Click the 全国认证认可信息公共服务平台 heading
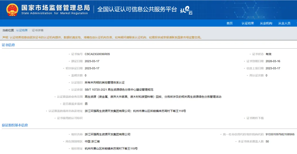Screen dimensions: 297x154 (137, 9)
